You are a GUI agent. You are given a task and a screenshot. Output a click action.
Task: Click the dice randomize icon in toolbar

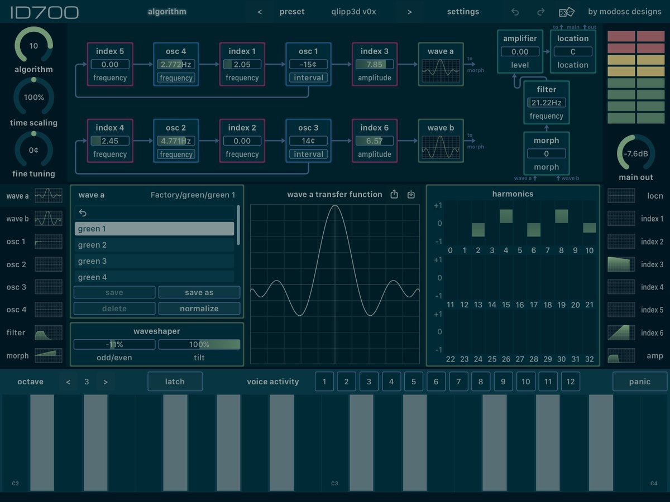[566, 11]
